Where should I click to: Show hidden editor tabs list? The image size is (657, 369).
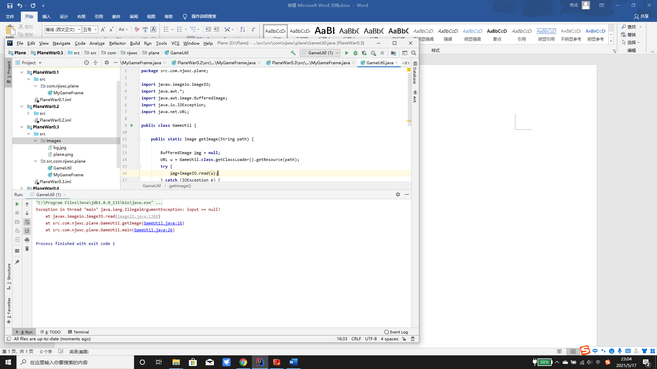tap(406, 63)
